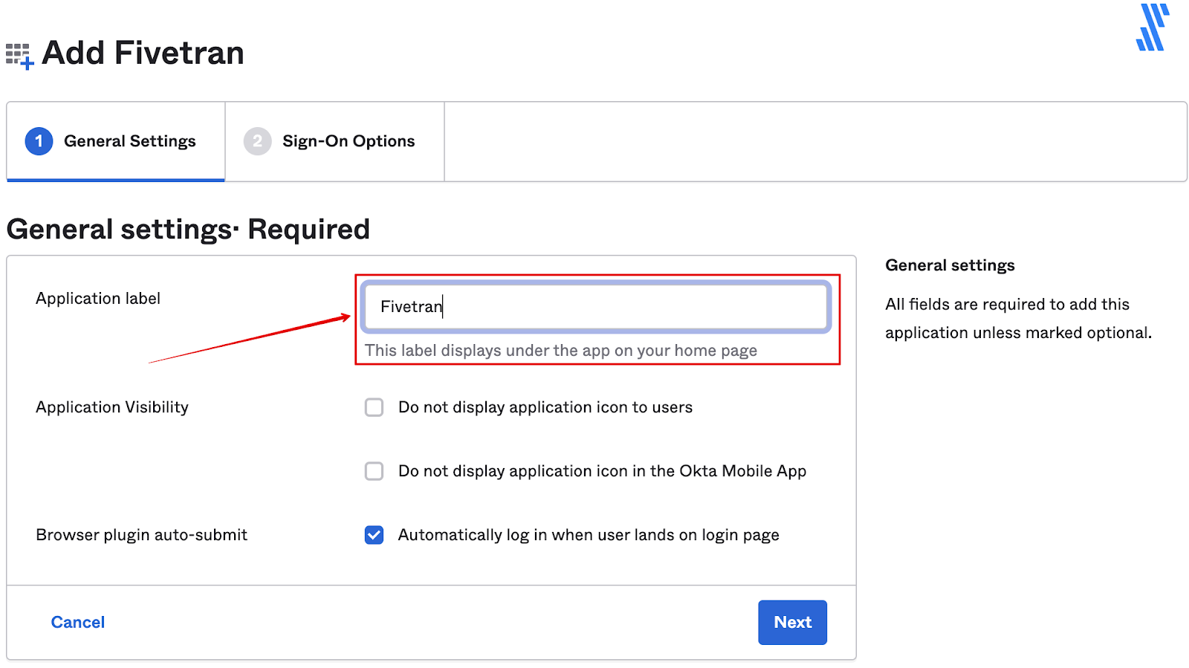Screen dimensions: 1189x668
Task: Click the Cancel link
Action: point(78,622)
